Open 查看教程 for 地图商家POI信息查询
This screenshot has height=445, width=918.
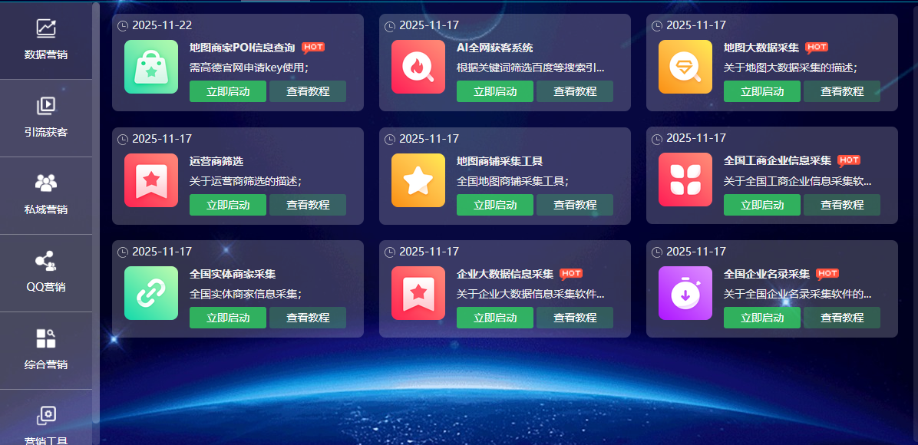click(x=308, y=91)
